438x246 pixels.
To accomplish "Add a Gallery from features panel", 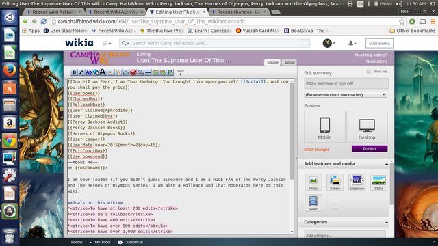I will click(x=335, y=182).
